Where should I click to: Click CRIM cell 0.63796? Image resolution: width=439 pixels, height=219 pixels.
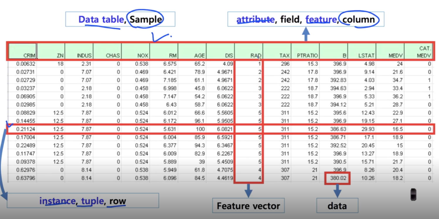[x=26, y=178]
